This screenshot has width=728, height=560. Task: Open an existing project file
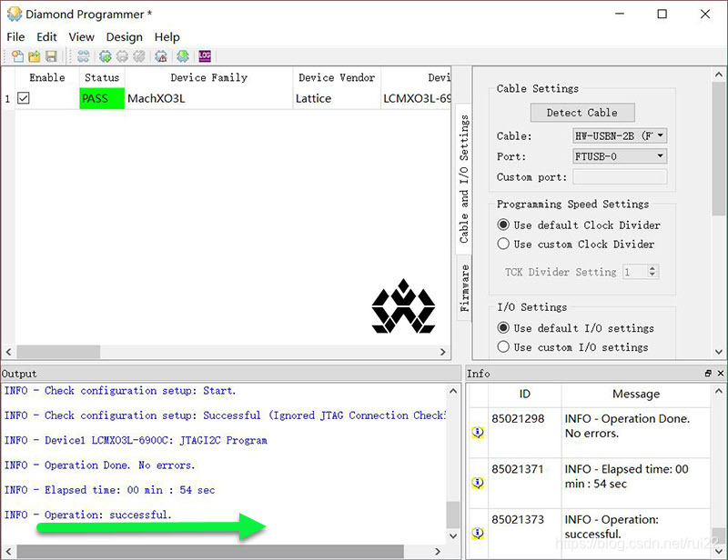(x=35, y=56)
